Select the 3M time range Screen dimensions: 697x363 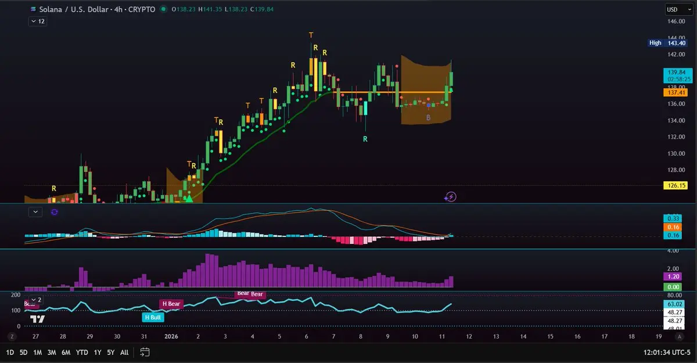point(52,352)
